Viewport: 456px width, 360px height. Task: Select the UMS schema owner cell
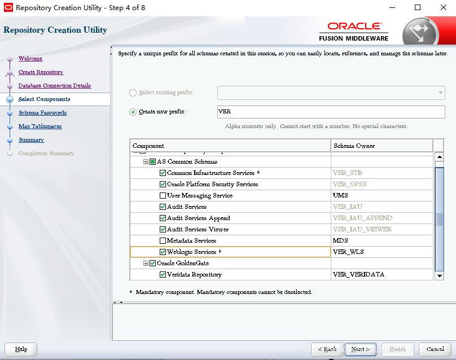pos(382,195)
